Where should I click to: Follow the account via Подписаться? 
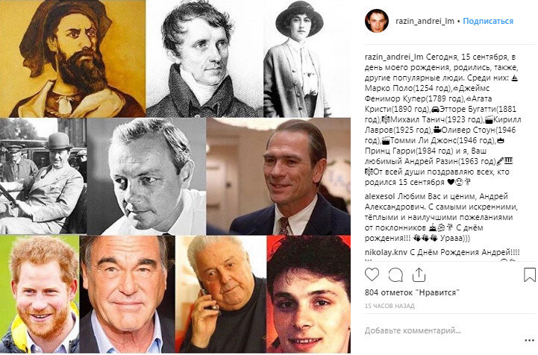488,21
